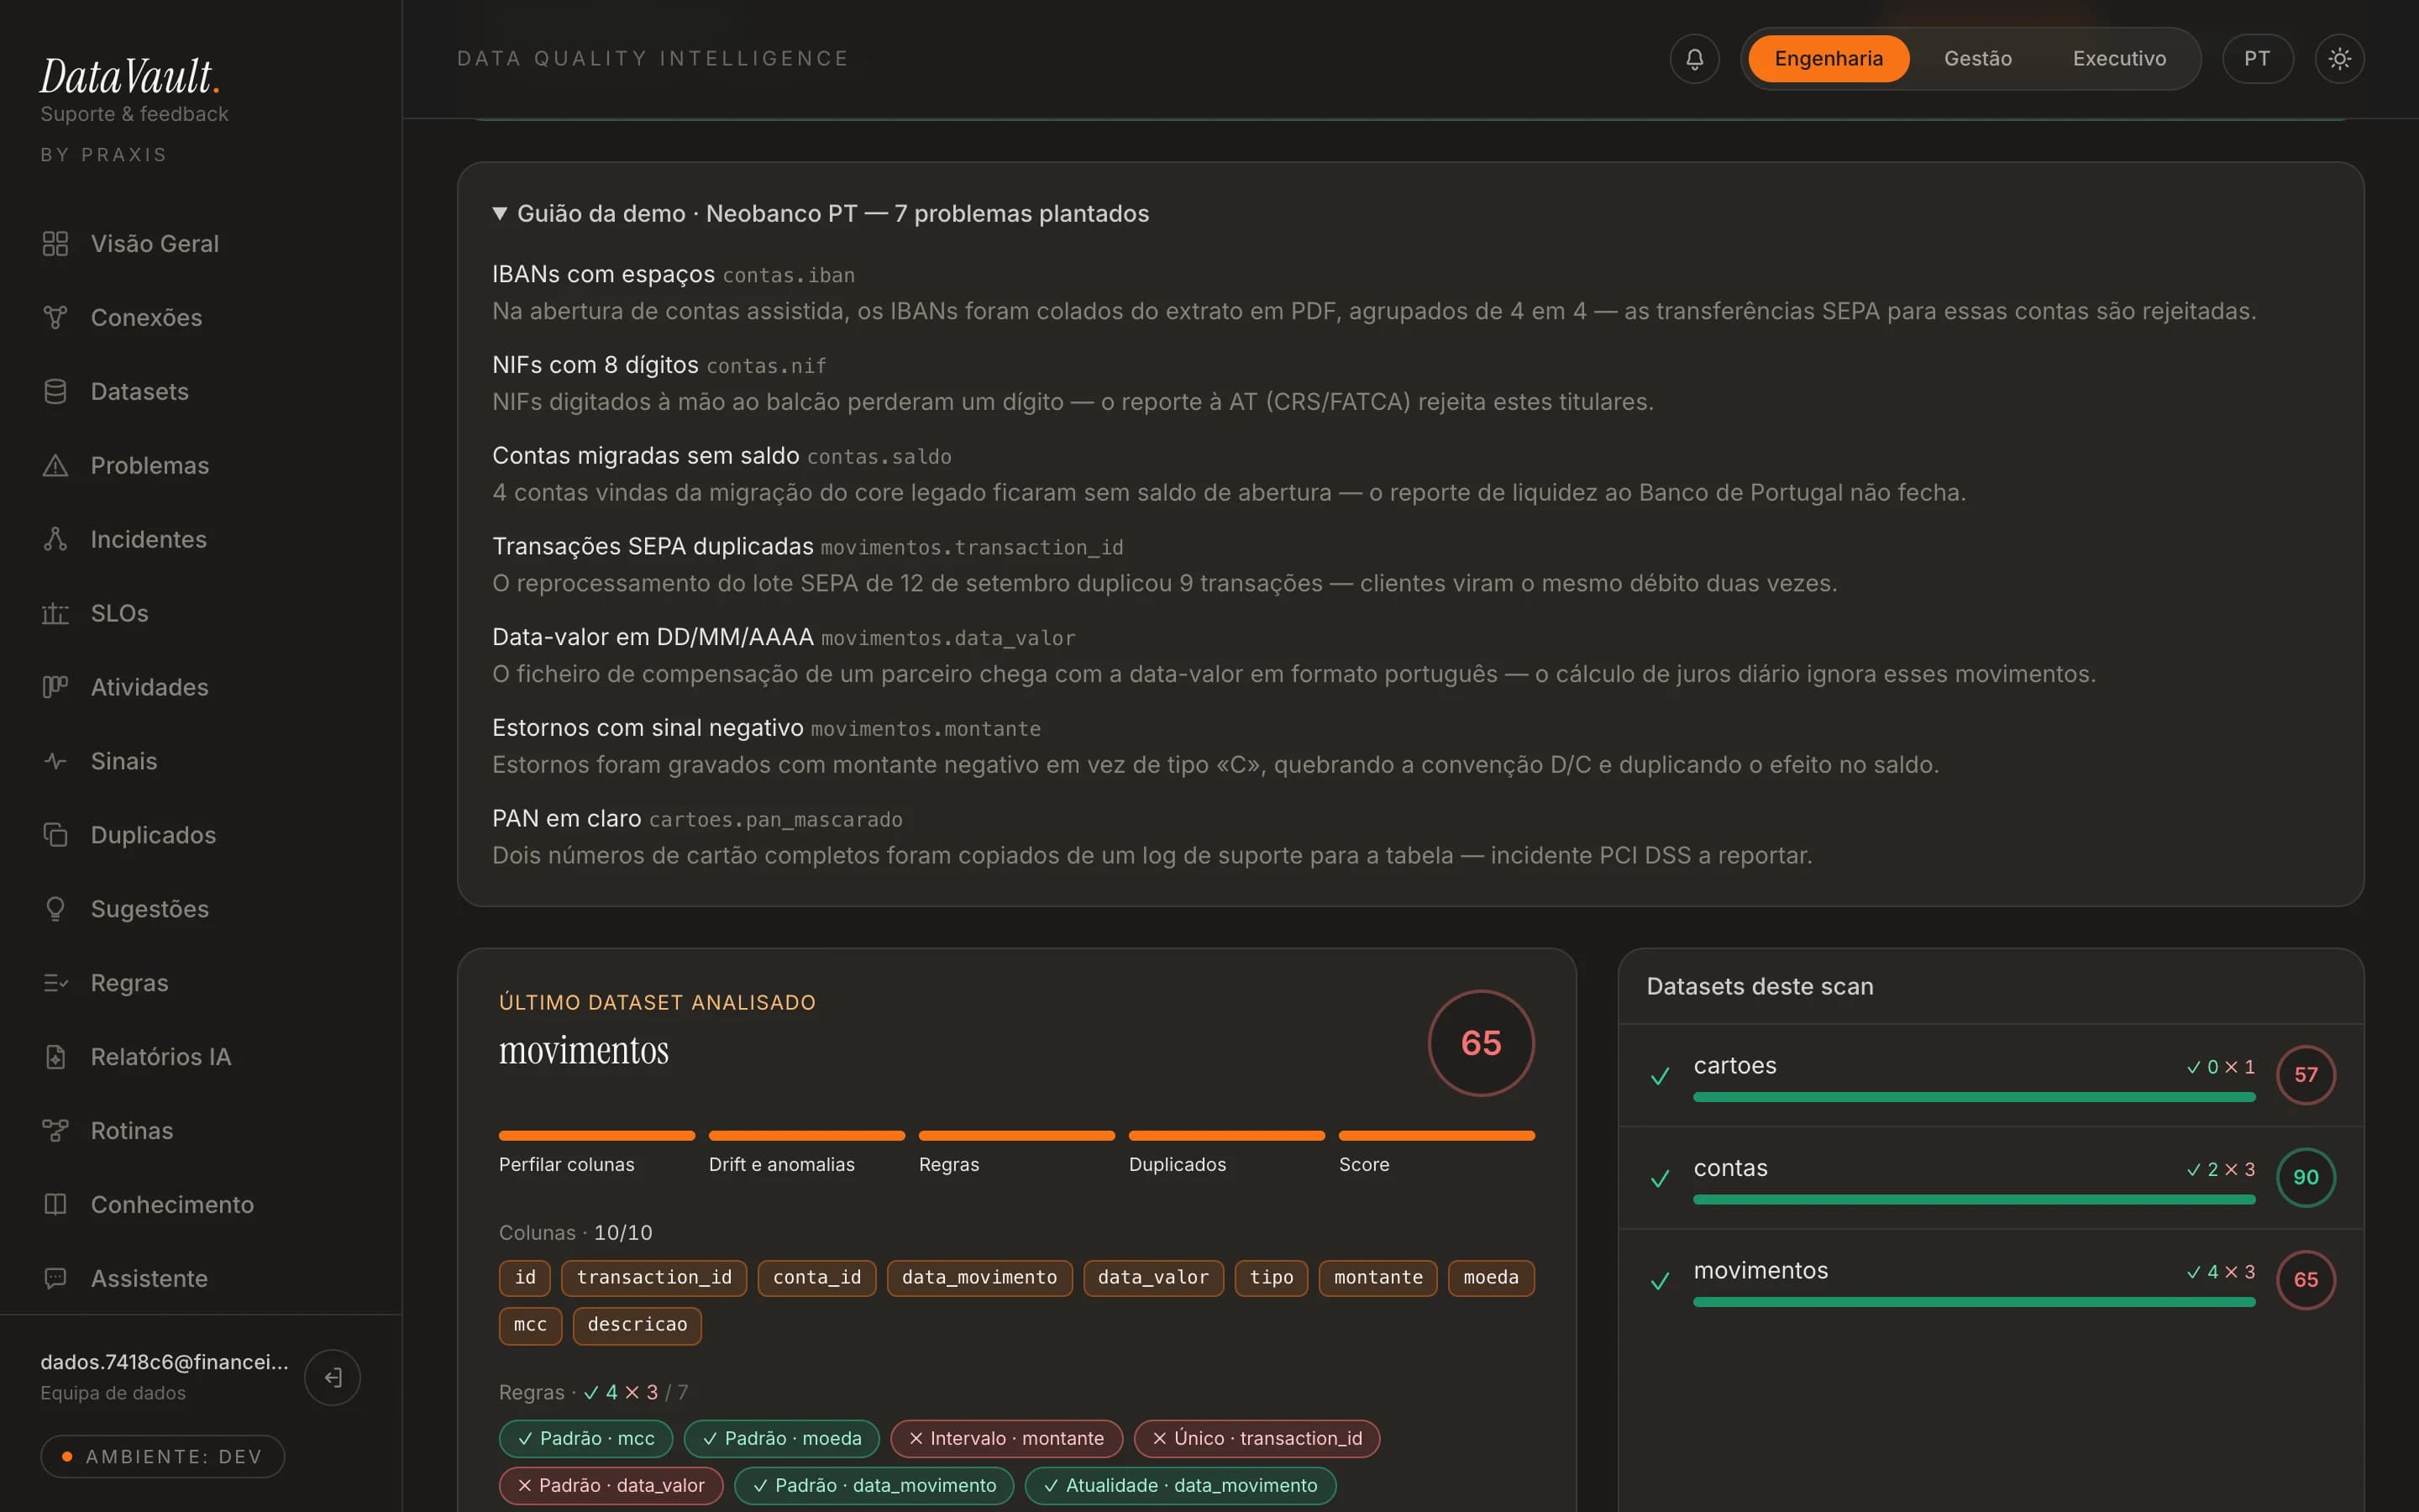Switch to the Executivo view mode
2419x1512 pixels.
click(2119, 59)
